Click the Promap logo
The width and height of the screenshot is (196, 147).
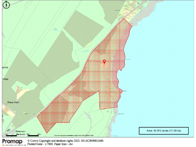[12, 141]
